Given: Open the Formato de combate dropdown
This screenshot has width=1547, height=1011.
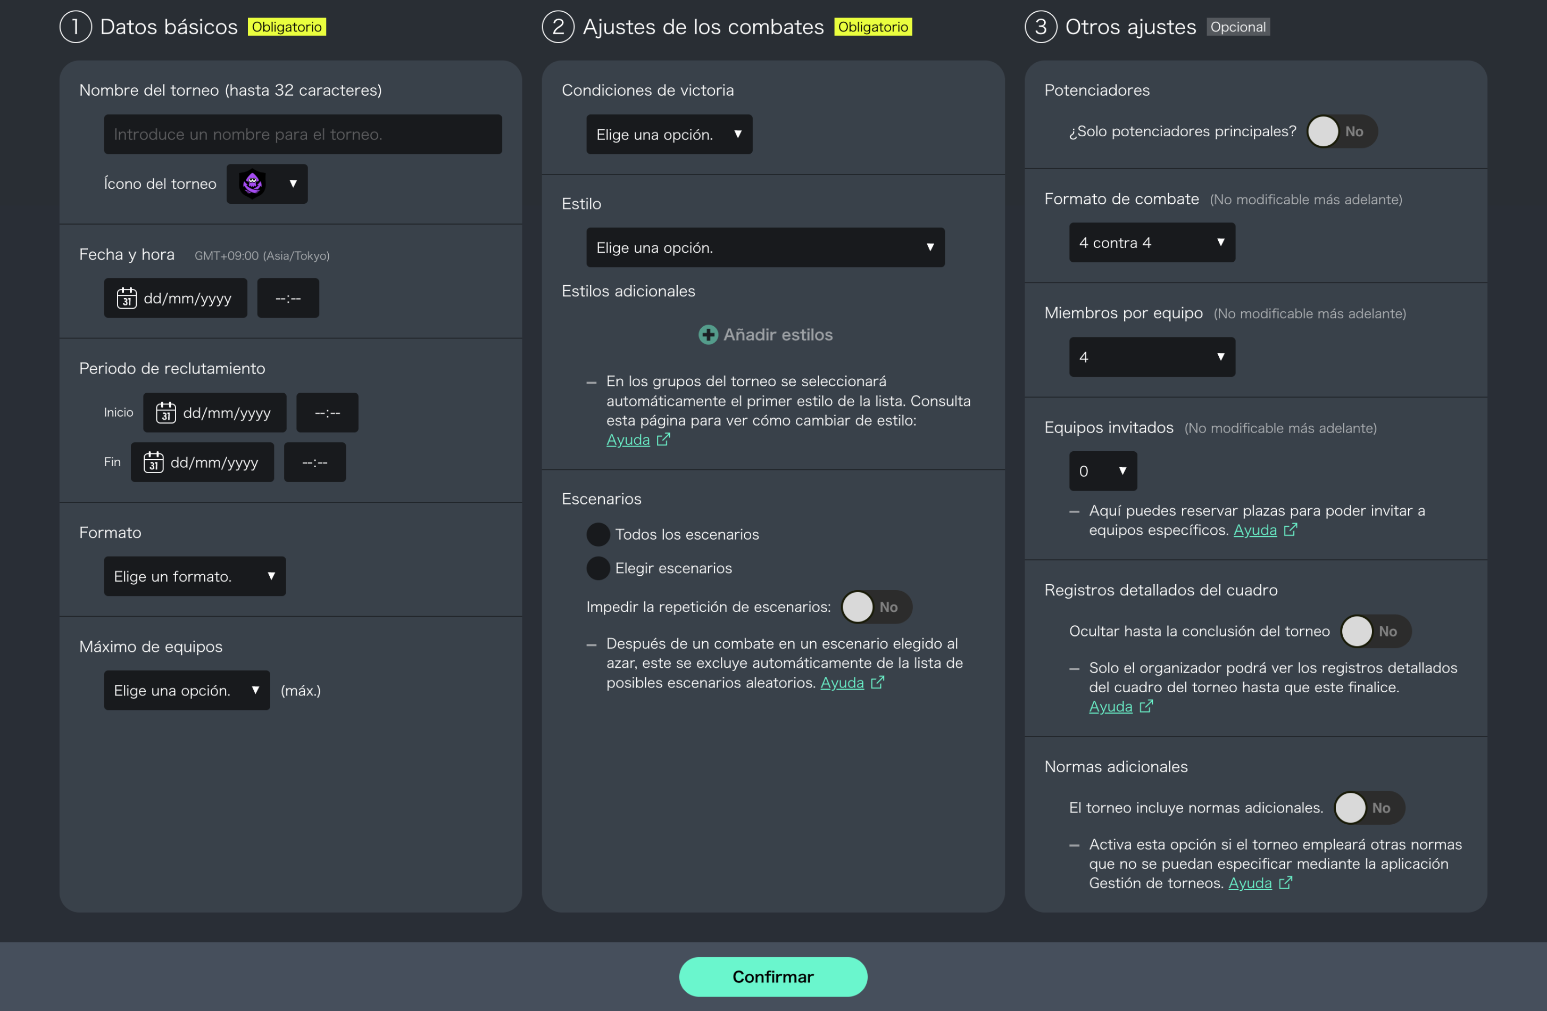Looking at the screenshot, I should [x=1152, y=243].
